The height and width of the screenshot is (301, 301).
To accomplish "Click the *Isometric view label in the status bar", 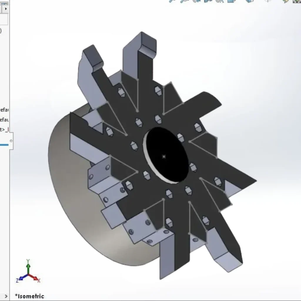I will click(x=29, y=296).
